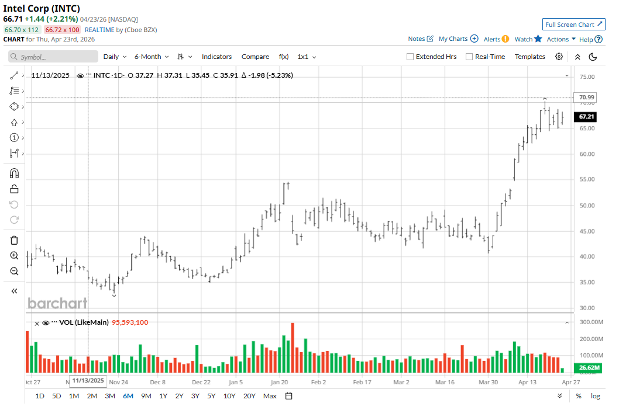The height and width of the screenshot is (410, 619).
Task: Open chart settings gear
Action: tap(559, 57)
